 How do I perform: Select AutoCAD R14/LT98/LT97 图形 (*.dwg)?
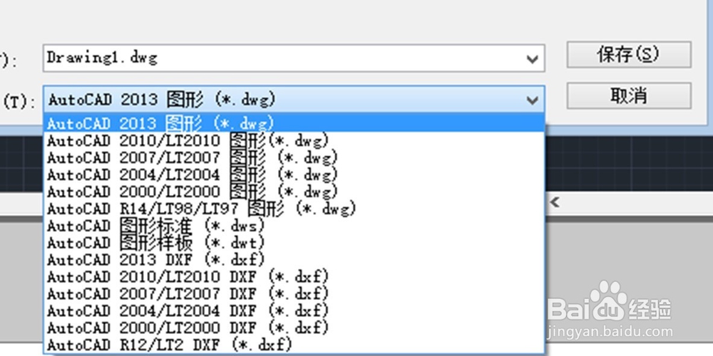294,209
